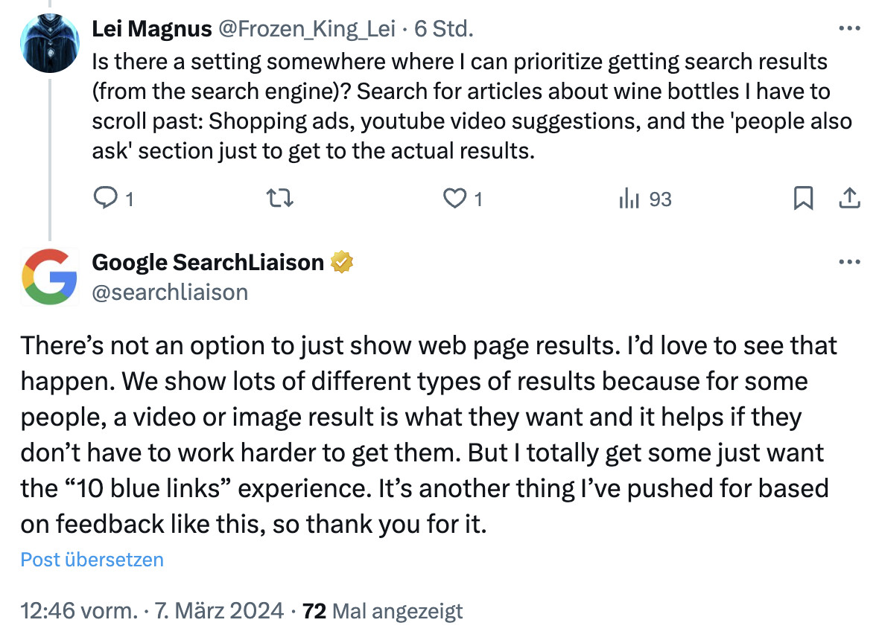Open Google SearchLiaison's profile picture
The image size is (879, 643).
49,277
